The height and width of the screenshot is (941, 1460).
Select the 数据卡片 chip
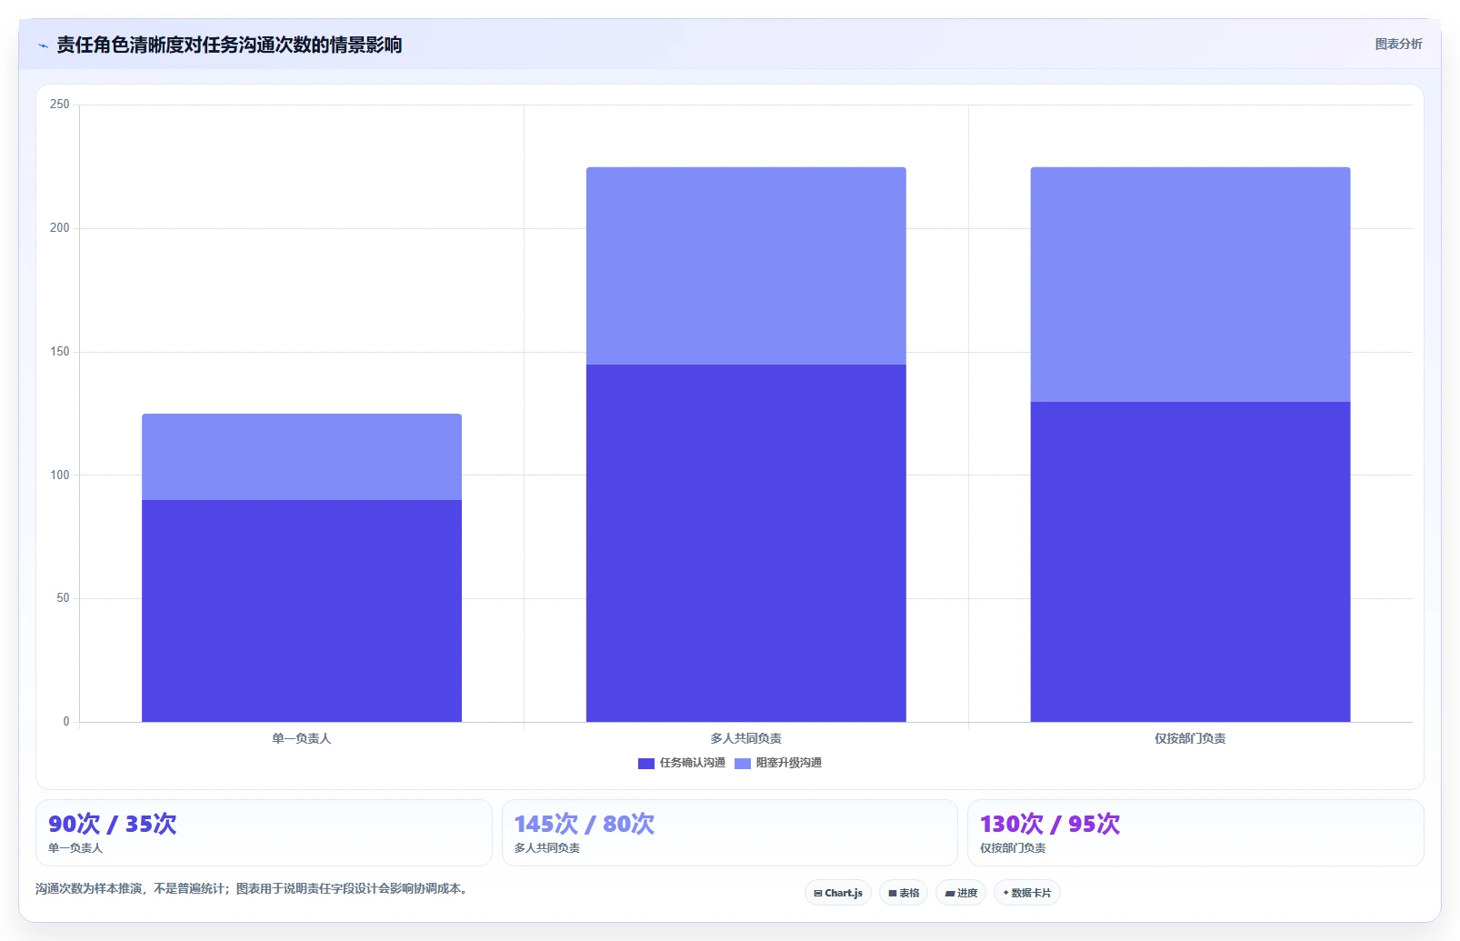click(x=1027, y=893)
